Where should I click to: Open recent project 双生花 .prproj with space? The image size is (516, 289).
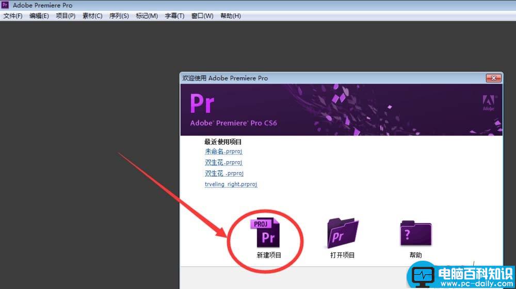[224, 173]
